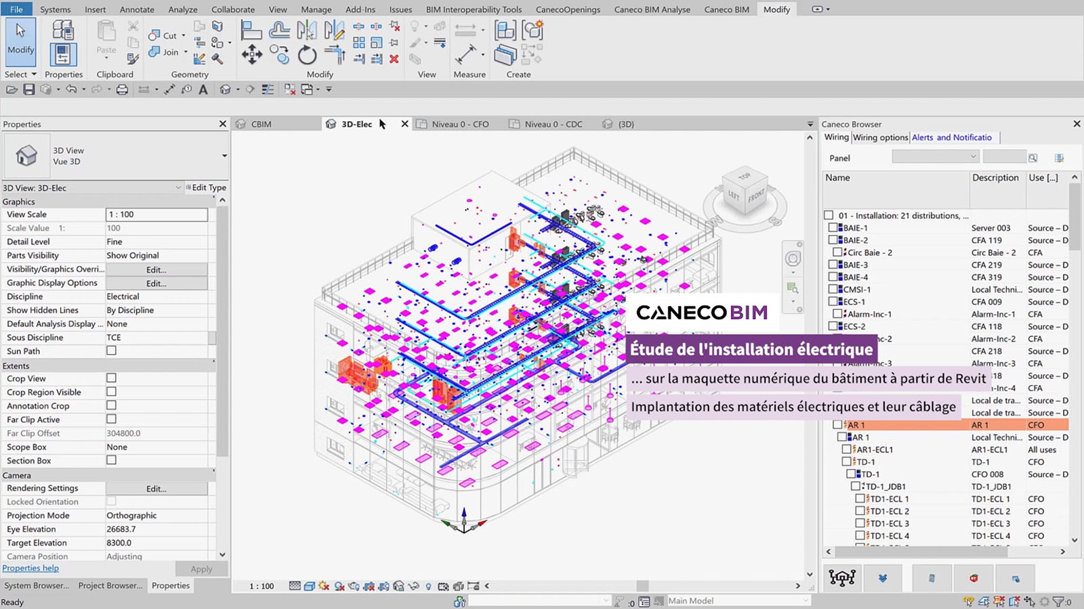Select the Align tool
Viewport: 1084px width, 609px height.
pyautogui.click(x=251, y=30)
